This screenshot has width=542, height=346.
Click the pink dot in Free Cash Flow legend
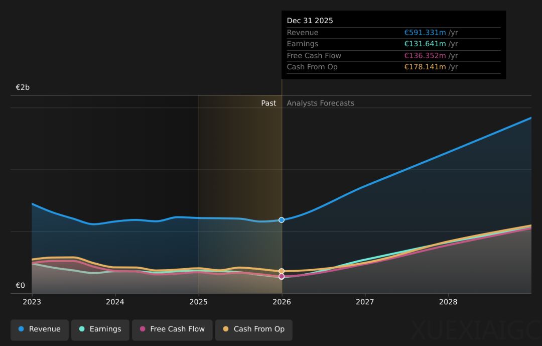click(x=143, y=329)
